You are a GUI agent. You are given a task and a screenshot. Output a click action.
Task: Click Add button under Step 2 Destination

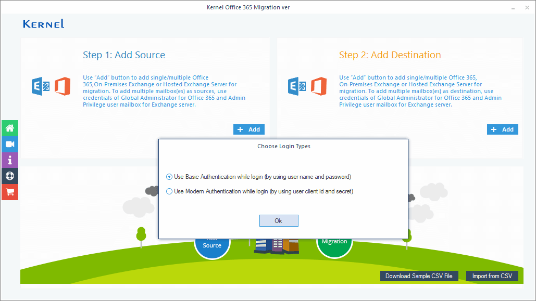[x=503, y=129]
